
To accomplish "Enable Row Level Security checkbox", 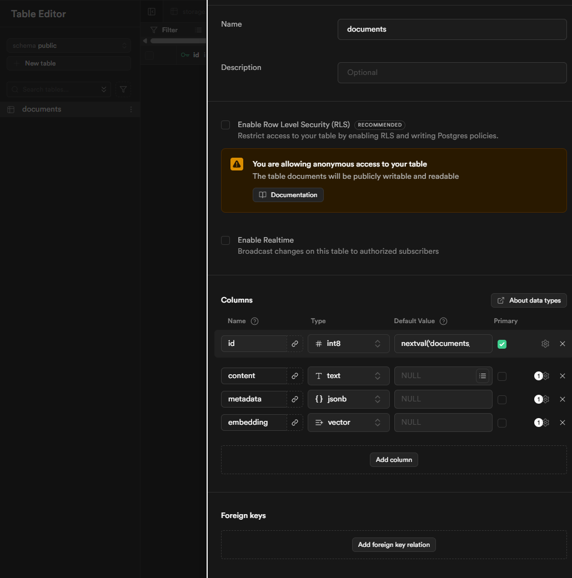I will (x=225, y=125).
